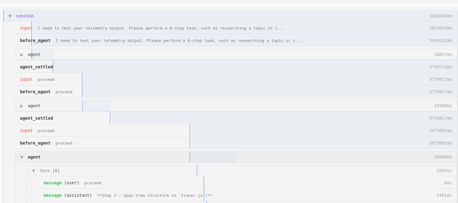
Task: Select the first input row about telemetry output
Action: [236, 28]
